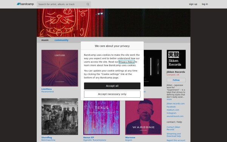Switch to the music tab

point(45,40)
